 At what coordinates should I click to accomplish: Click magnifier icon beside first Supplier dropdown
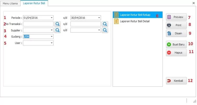(x=57, y=30)
